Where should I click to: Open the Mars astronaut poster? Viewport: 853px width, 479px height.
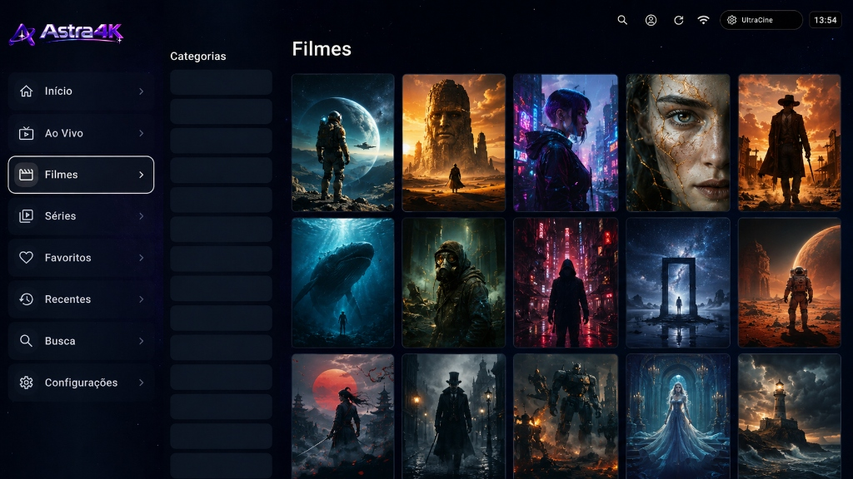click(x=790, y=283)
